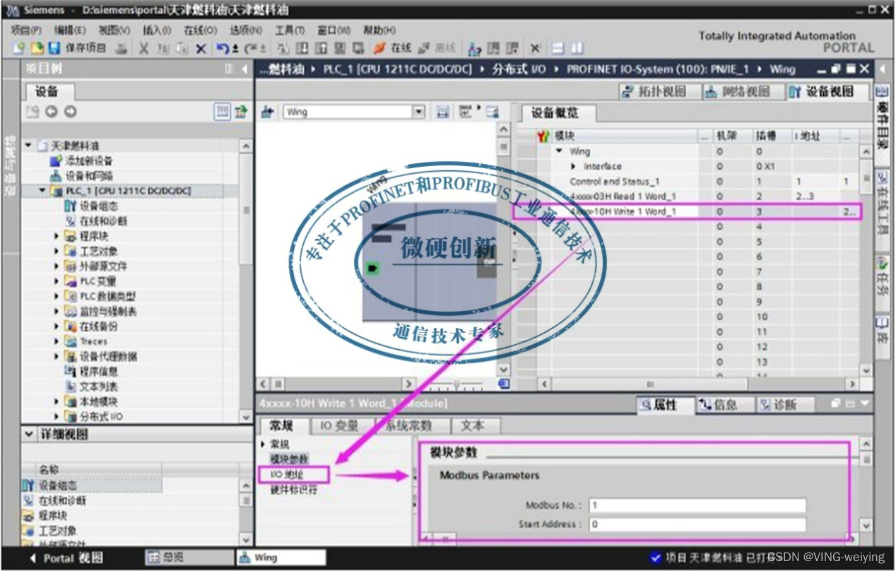This screenshot has height=571, width=896.
Task: Click the back navigation arrow in project tree
Action: (51, 112)
